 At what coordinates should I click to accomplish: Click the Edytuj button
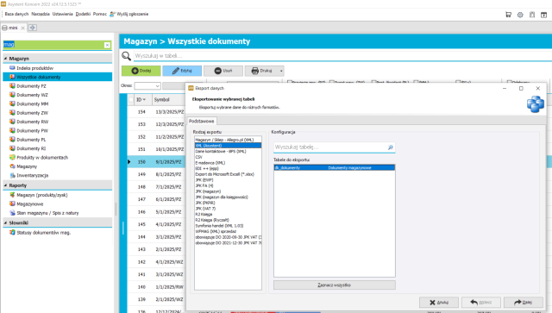click(182, 71)
